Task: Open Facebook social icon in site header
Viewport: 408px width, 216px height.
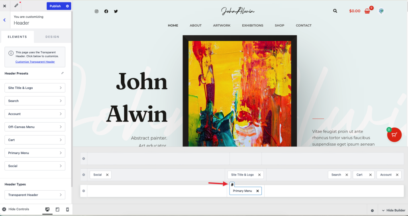Action: (x=106, y=12)
